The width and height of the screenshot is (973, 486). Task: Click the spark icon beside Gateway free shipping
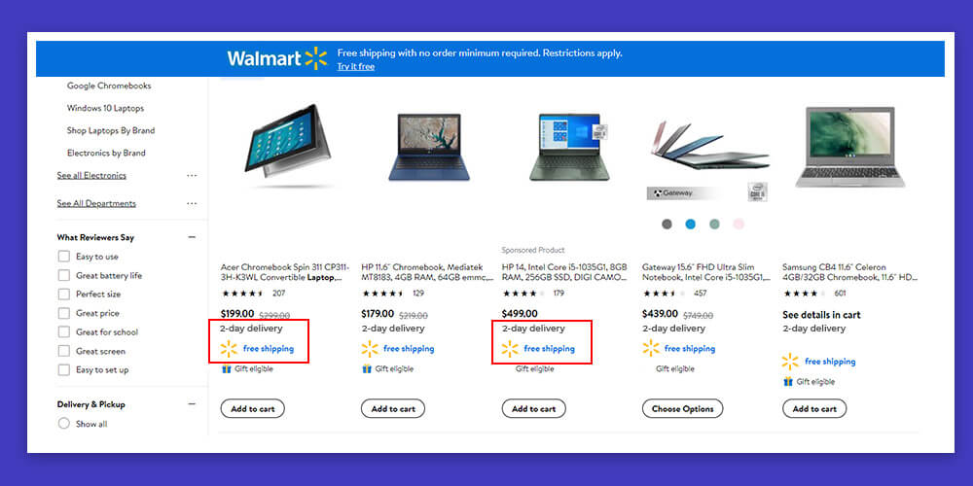pos(651,348)
